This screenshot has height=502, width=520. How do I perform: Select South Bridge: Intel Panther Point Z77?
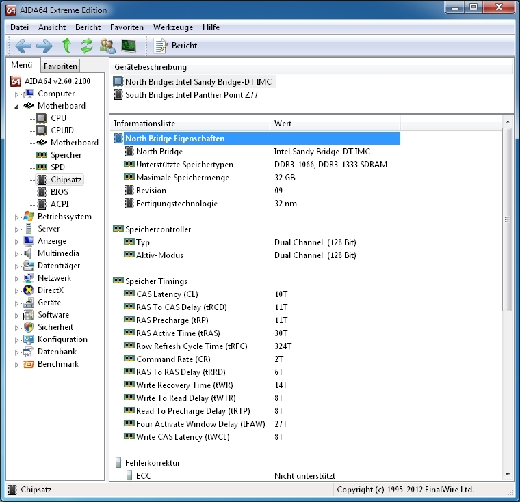(x=192, y=95)
